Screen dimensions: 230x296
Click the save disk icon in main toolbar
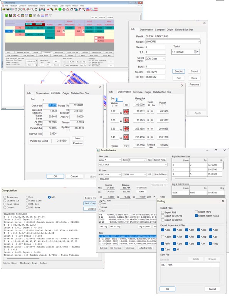pos(8,9)
